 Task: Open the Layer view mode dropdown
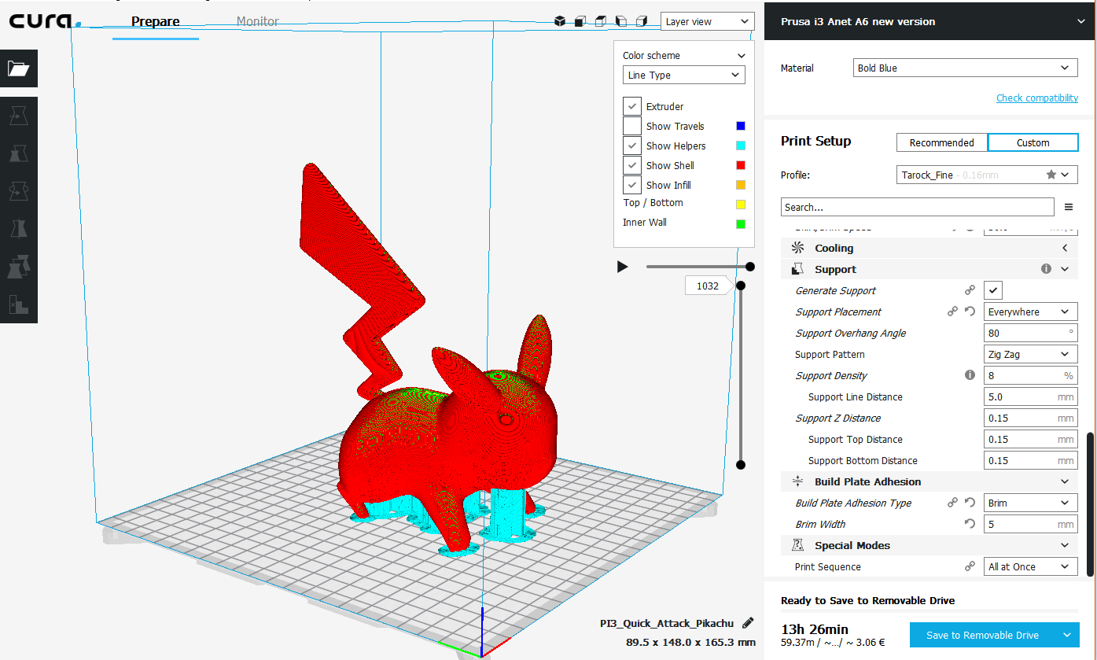(x=707, y=22)
